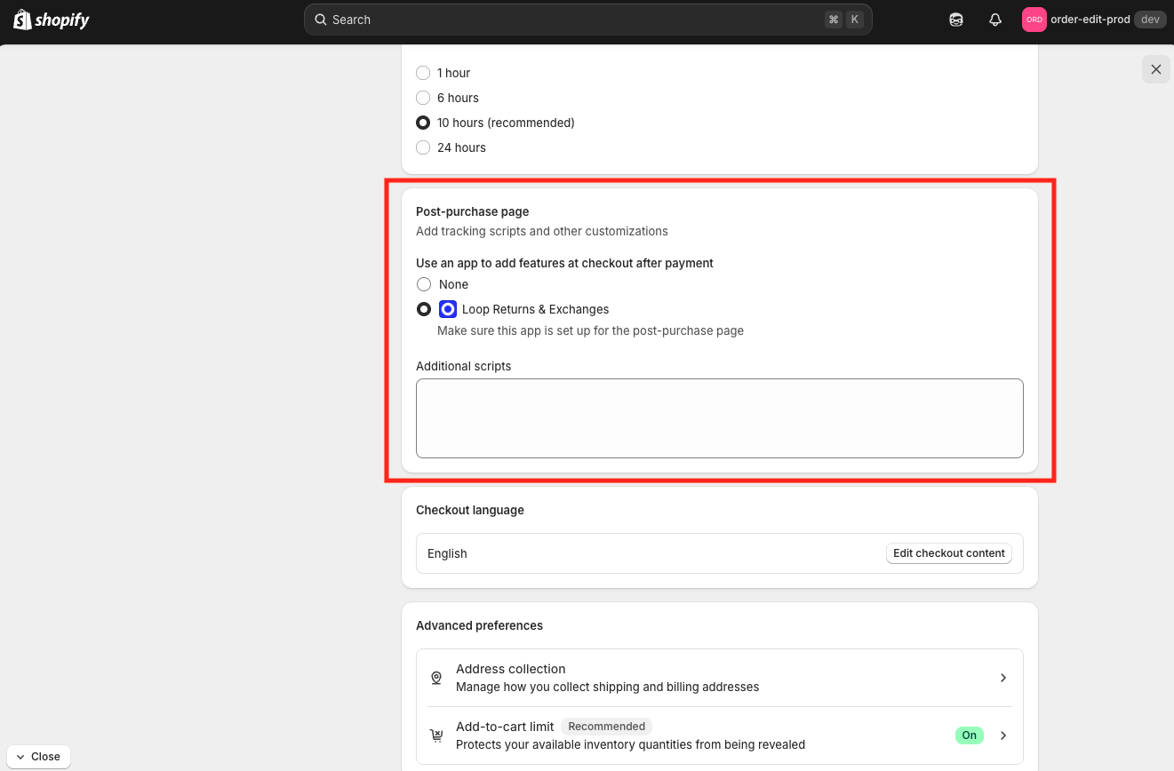Select the 1 hour option
The width and height of the screenshot is (1174, 771).
423,73
